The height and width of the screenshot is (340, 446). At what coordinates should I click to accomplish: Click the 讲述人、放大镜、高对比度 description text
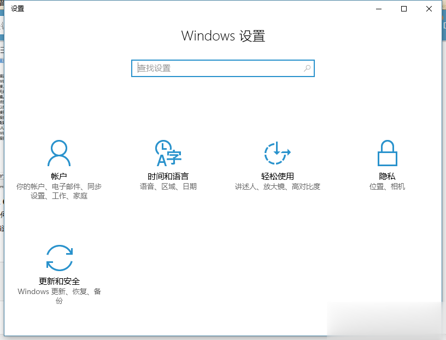[278, 186]
